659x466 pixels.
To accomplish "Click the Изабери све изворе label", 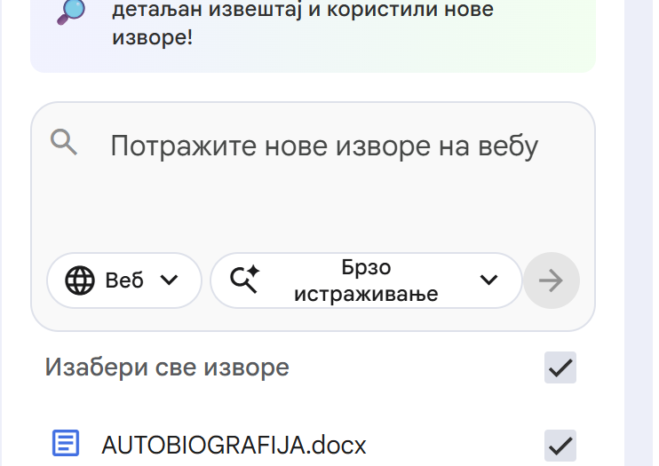I will click(167, 367).
